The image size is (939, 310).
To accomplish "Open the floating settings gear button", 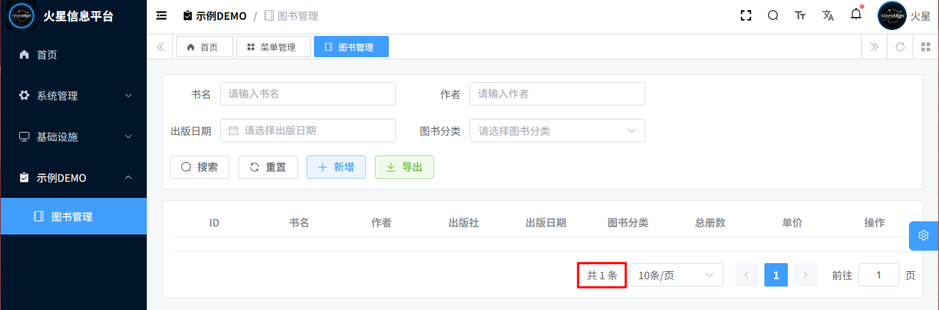I will [924, 235].
